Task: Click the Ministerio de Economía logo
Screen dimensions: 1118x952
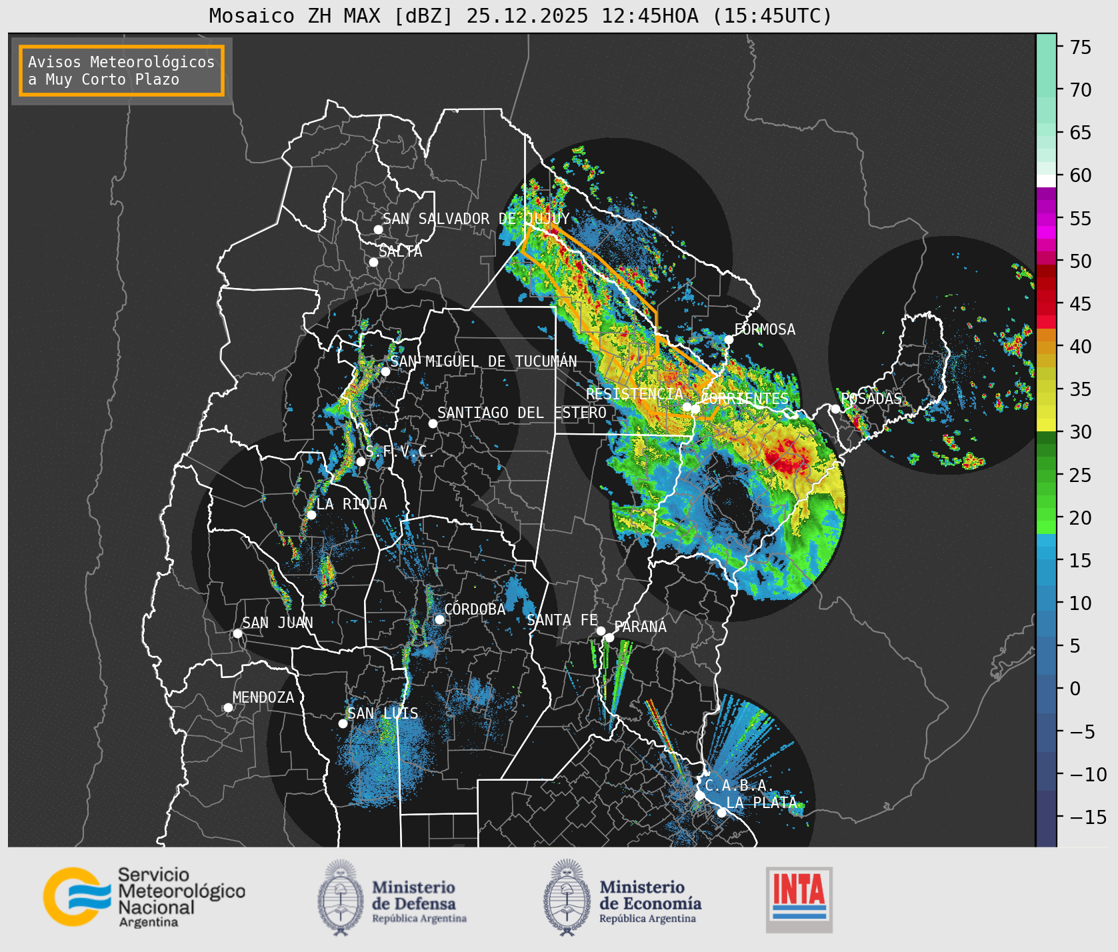Action: tap(623, 897)
